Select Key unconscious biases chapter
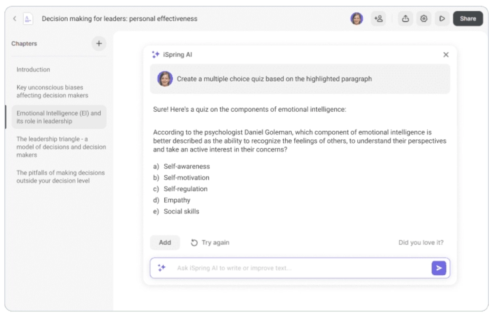The image size is (496, 317). (x=52, y=91)
